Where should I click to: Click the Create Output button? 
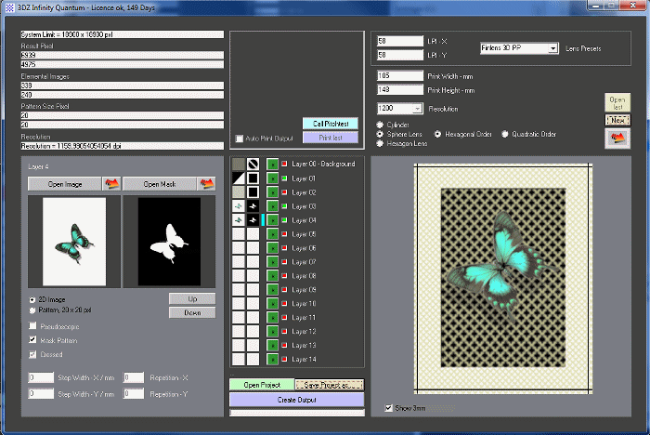(x=295, y=399)
